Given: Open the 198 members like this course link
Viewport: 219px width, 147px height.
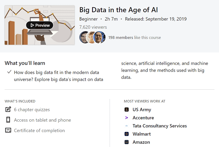Looking at the screenshot, I should click(134, 38).
